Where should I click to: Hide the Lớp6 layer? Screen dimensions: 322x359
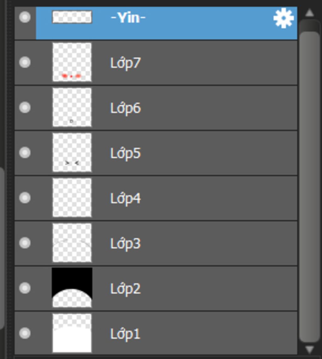25,107
